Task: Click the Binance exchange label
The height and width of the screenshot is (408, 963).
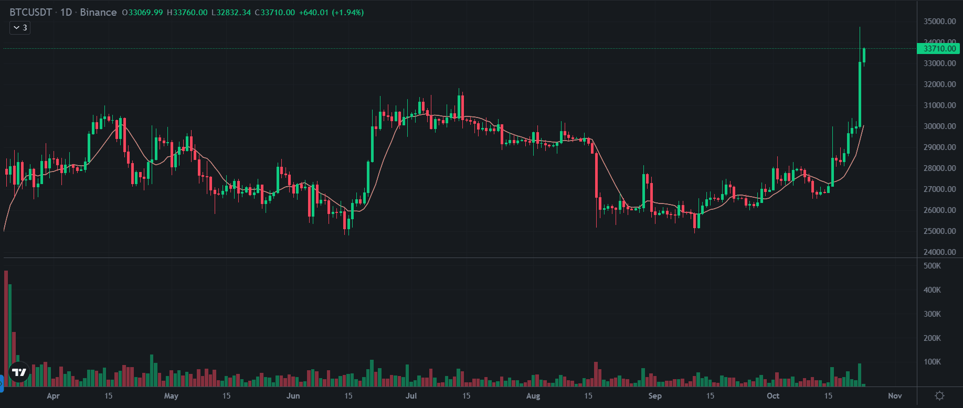Action: (98, 12)
